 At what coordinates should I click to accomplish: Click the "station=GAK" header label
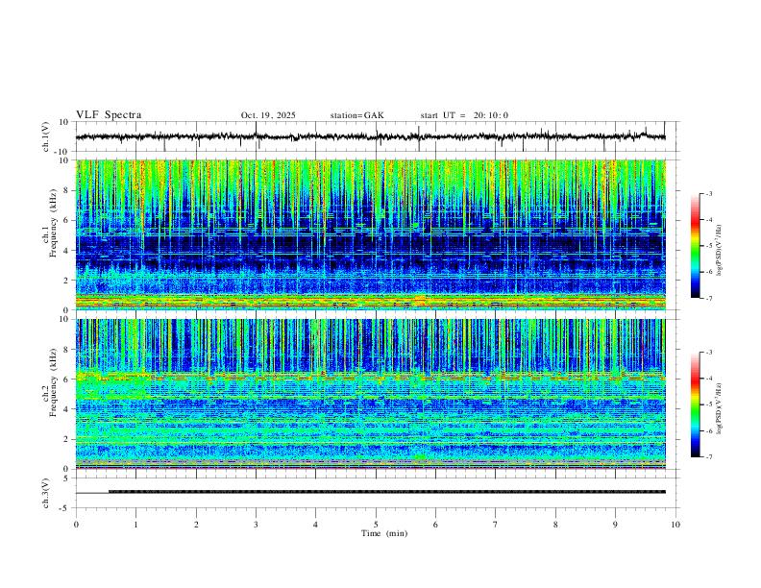point(356,115)
